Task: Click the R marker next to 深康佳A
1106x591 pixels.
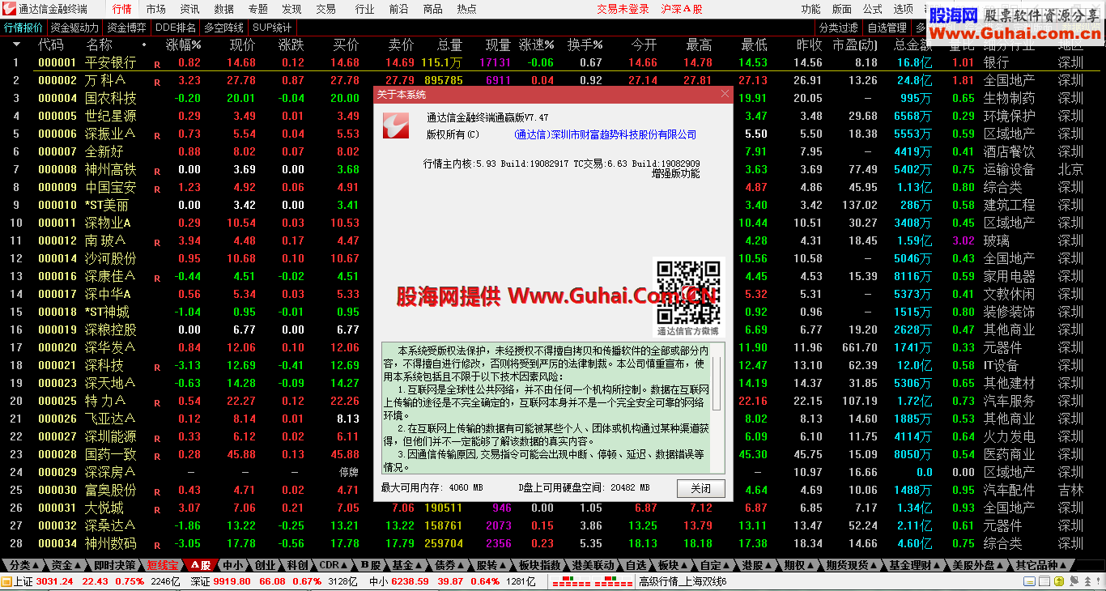Action: [157, 278]
